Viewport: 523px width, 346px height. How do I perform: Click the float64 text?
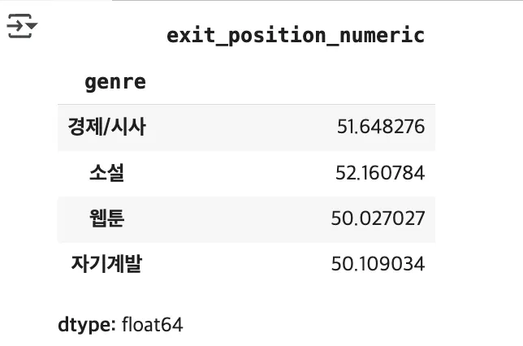pos(153,324)
